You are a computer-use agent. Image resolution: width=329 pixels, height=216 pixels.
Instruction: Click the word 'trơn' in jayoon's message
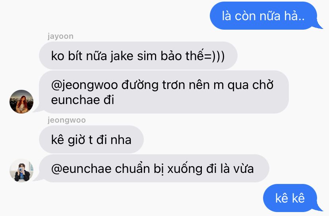[x=174, y=85]
